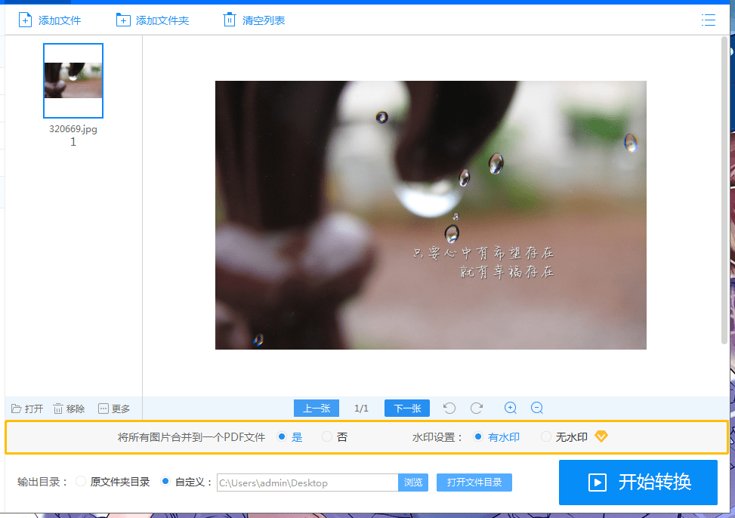The width and height of the screenshot is (735, 518).
Task: Click the large preview image of raindrops
Action: [431, 215]
